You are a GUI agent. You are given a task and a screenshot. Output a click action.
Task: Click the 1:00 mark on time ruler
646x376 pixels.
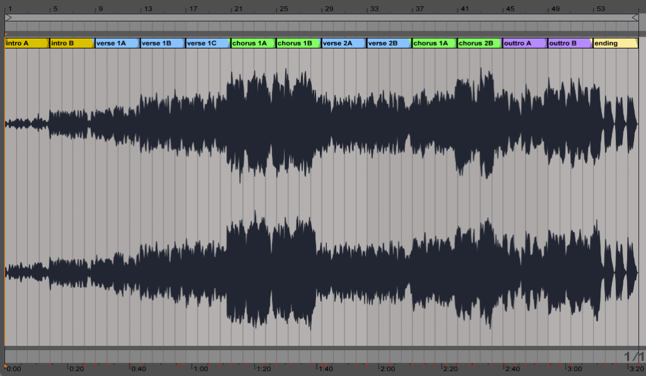coord(201,368)
